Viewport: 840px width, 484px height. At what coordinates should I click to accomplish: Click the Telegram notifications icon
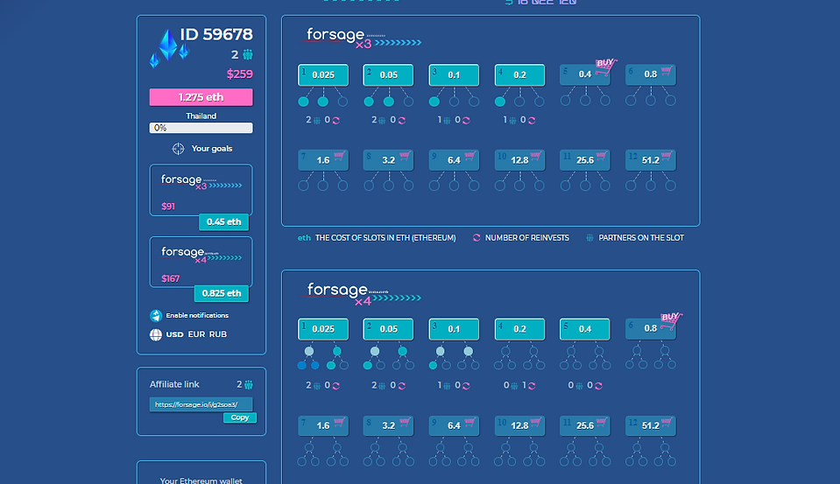pos(156,315)
